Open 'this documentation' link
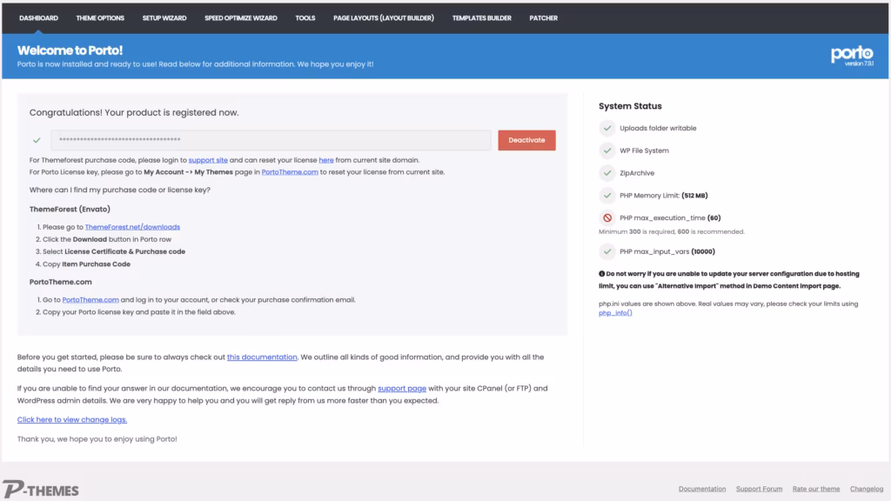This screenshot has height=501, width=891. tap(262, 357)
